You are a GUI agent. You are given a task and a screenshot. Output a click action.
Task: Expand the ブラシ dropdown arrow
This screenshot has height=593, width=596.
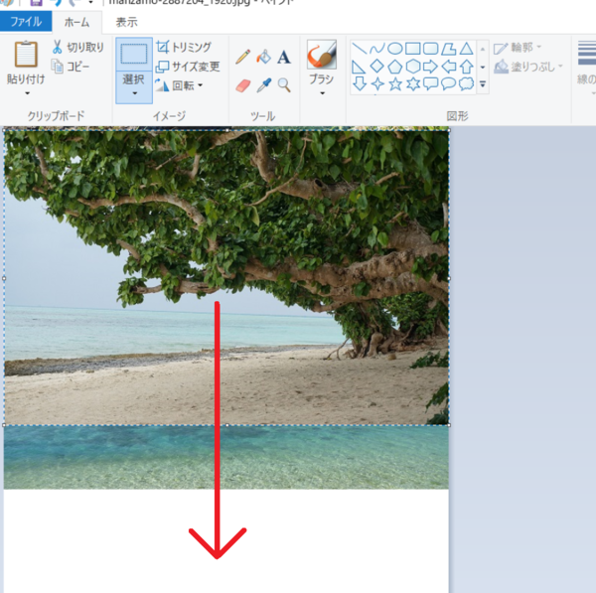click(322, 93)
